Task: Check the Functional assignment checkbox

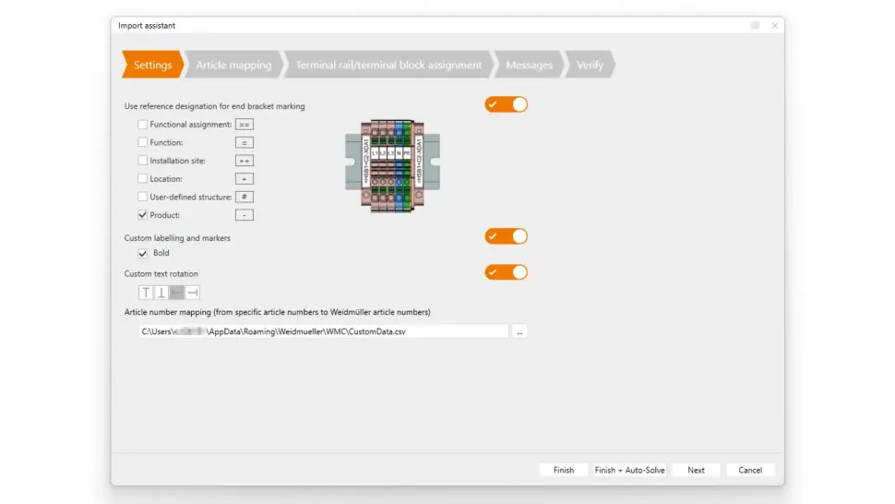Action: click(x=142, y=125)
